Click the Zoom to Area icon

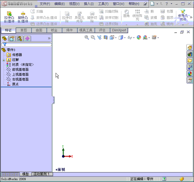click(x=93, y=37)
